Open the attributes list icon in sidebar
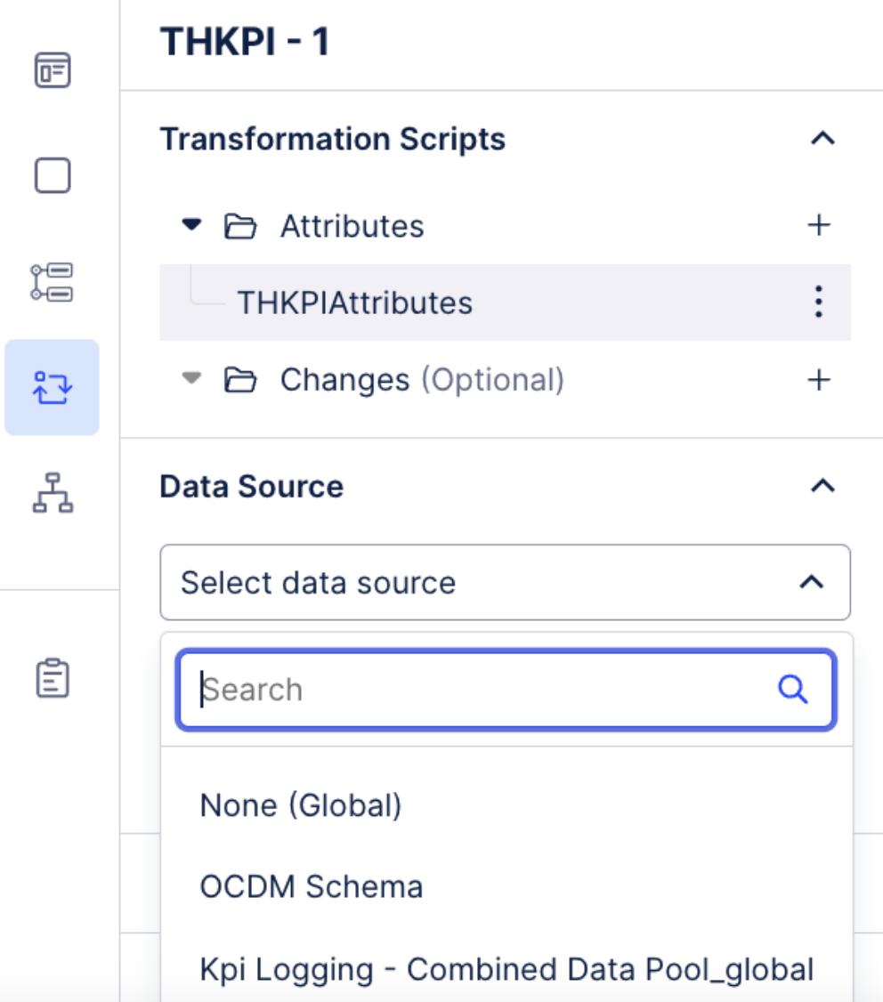This screenshot has width=883, height=1002. [x=53, y=281]
